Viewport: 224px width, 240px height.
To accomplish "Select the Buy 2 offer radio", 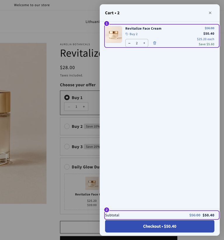I will (67, 126).
